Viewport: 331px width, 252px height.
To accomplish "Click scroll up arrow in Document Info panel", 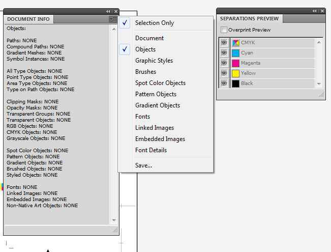I will coord(114,29).
